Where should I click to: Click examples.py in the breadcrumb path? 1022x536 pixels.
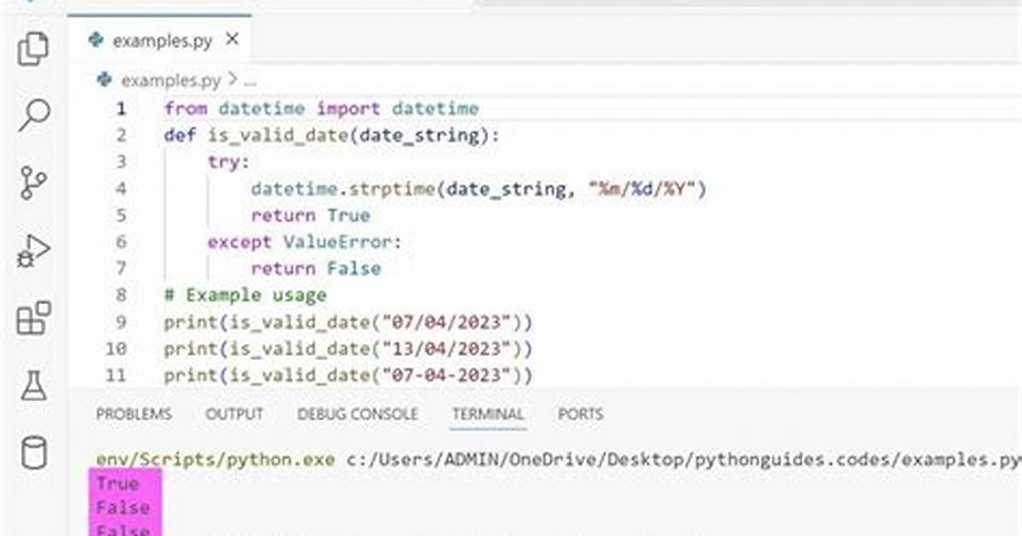point(171,80)
